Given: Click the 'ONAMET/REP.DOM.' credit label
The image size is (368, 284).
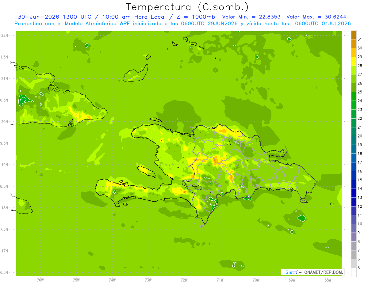Looking at the screenshot, I should coord(324,272).
